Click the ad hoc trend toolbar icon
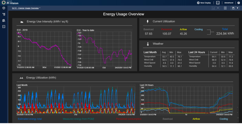 pos(214,8)
